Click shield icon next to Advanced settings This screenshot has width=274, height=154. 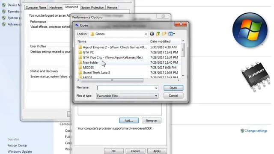pos(4,24)
